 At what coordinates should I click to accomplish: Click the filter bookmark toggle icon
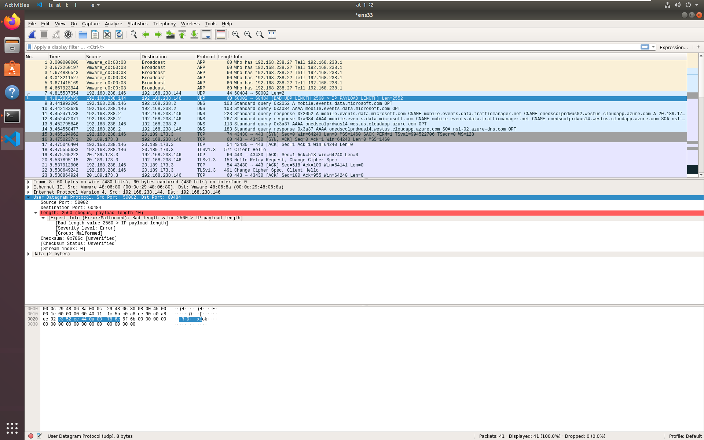coord(29,47)
